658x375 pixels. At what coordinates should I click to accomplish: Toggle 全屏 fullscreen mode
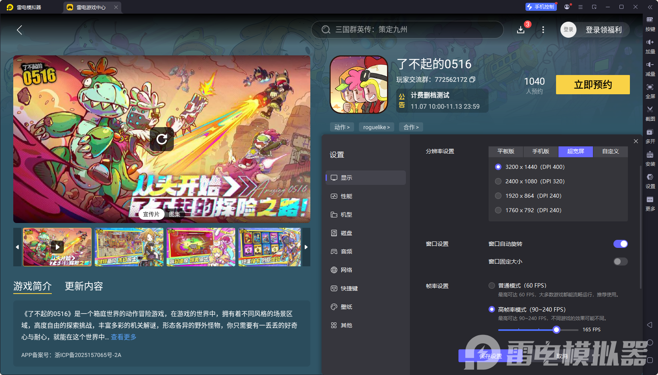pos(650,91)
